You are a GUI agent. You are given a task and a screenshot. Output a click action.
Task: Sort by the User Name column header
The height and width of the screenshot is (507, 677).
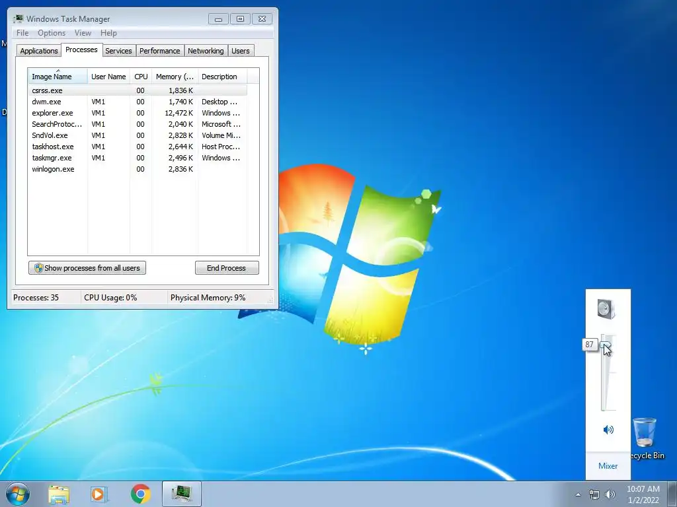[108, 77]
